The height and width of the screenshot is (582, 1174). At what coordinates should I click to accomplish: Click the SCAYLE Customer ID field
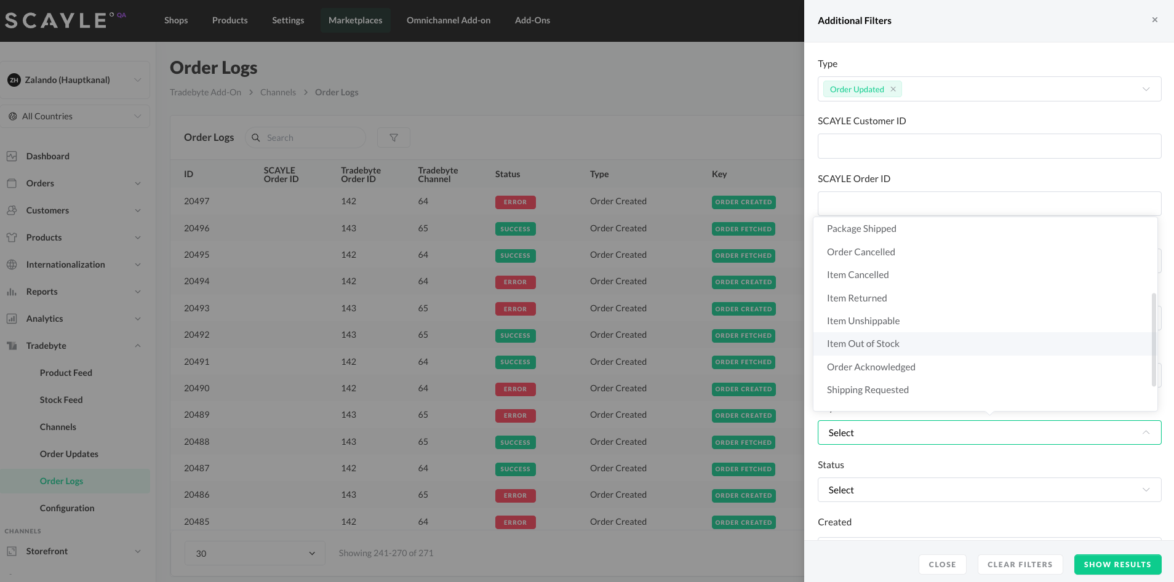(989, 146)
